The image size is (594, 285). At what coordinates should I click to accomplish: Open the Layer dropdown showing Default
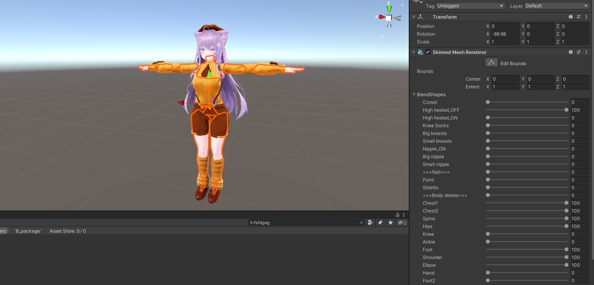[556, 6]
